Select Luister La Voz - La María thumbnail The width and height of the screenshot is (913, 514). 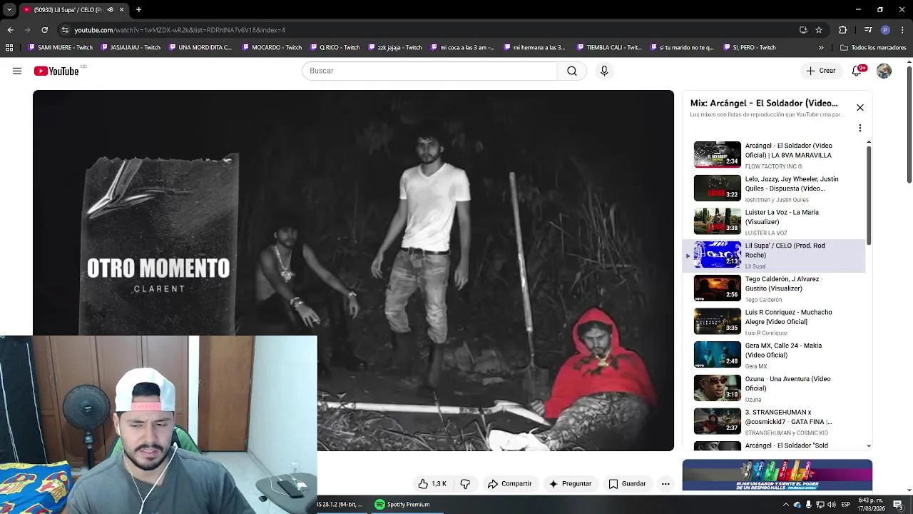(718, 221)
